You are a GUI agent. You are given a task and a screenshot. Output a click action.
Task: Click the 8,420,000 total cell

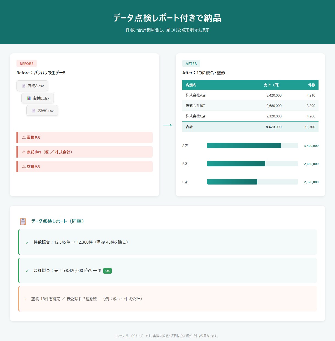click(x=274, y=127)
